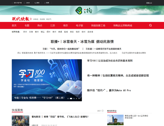Open the 江苏 navigation menu
164x126 pixels.
(x=52, y=25)
